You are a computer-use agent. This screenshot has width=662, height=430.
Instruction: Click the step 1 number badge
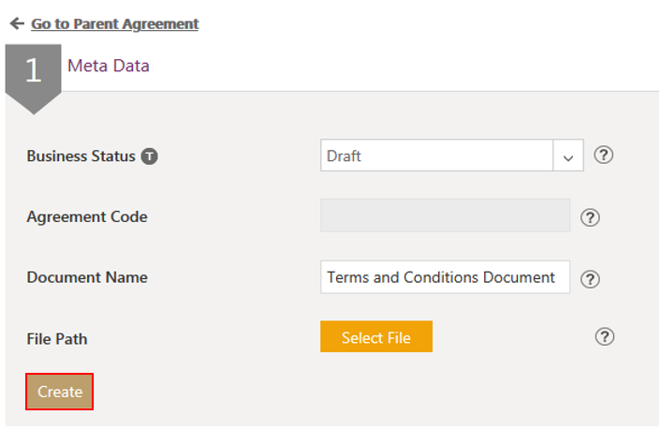click(x=33, y=71)
